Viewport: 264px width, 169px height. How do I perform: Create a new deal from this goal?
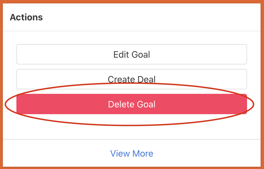[132, 79]
